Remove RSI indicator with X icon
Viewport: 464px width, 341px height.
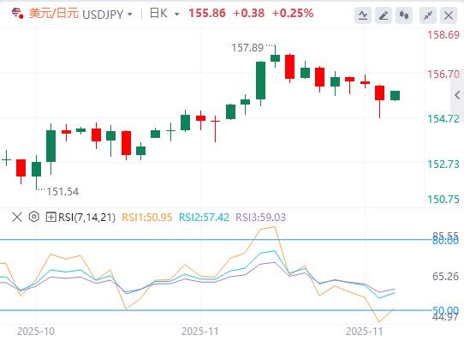point(17,217)
